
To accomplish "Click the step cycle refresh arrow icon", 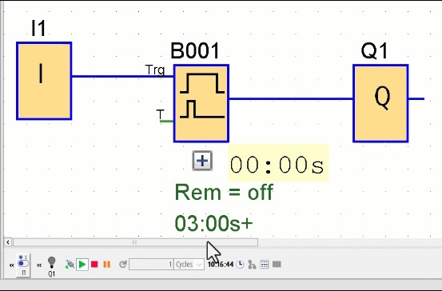I will (122, 264).
